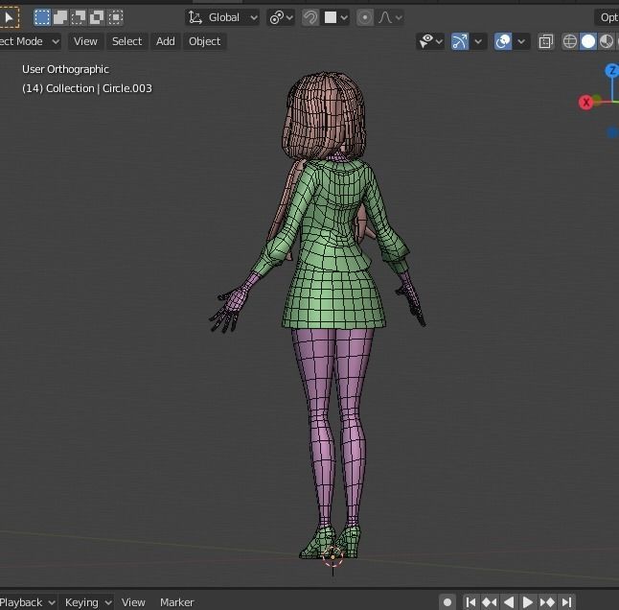Open the timeline Keying popover
Viewport: 619px width, 610px height.
click(86, 602)
